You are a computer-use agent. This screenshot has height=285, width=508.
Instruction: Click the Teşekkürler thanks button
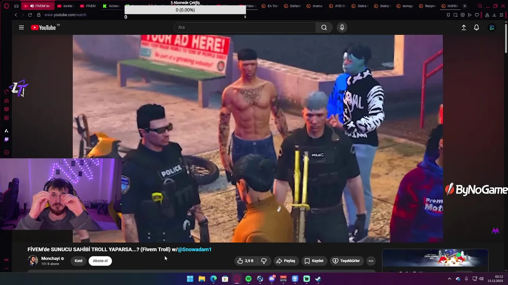click(x=346, y=261)
